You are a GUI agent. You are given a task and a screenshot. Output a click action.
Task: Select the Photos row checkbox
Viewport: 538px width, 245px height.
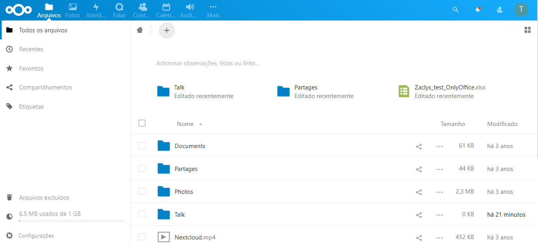(142, 191)
